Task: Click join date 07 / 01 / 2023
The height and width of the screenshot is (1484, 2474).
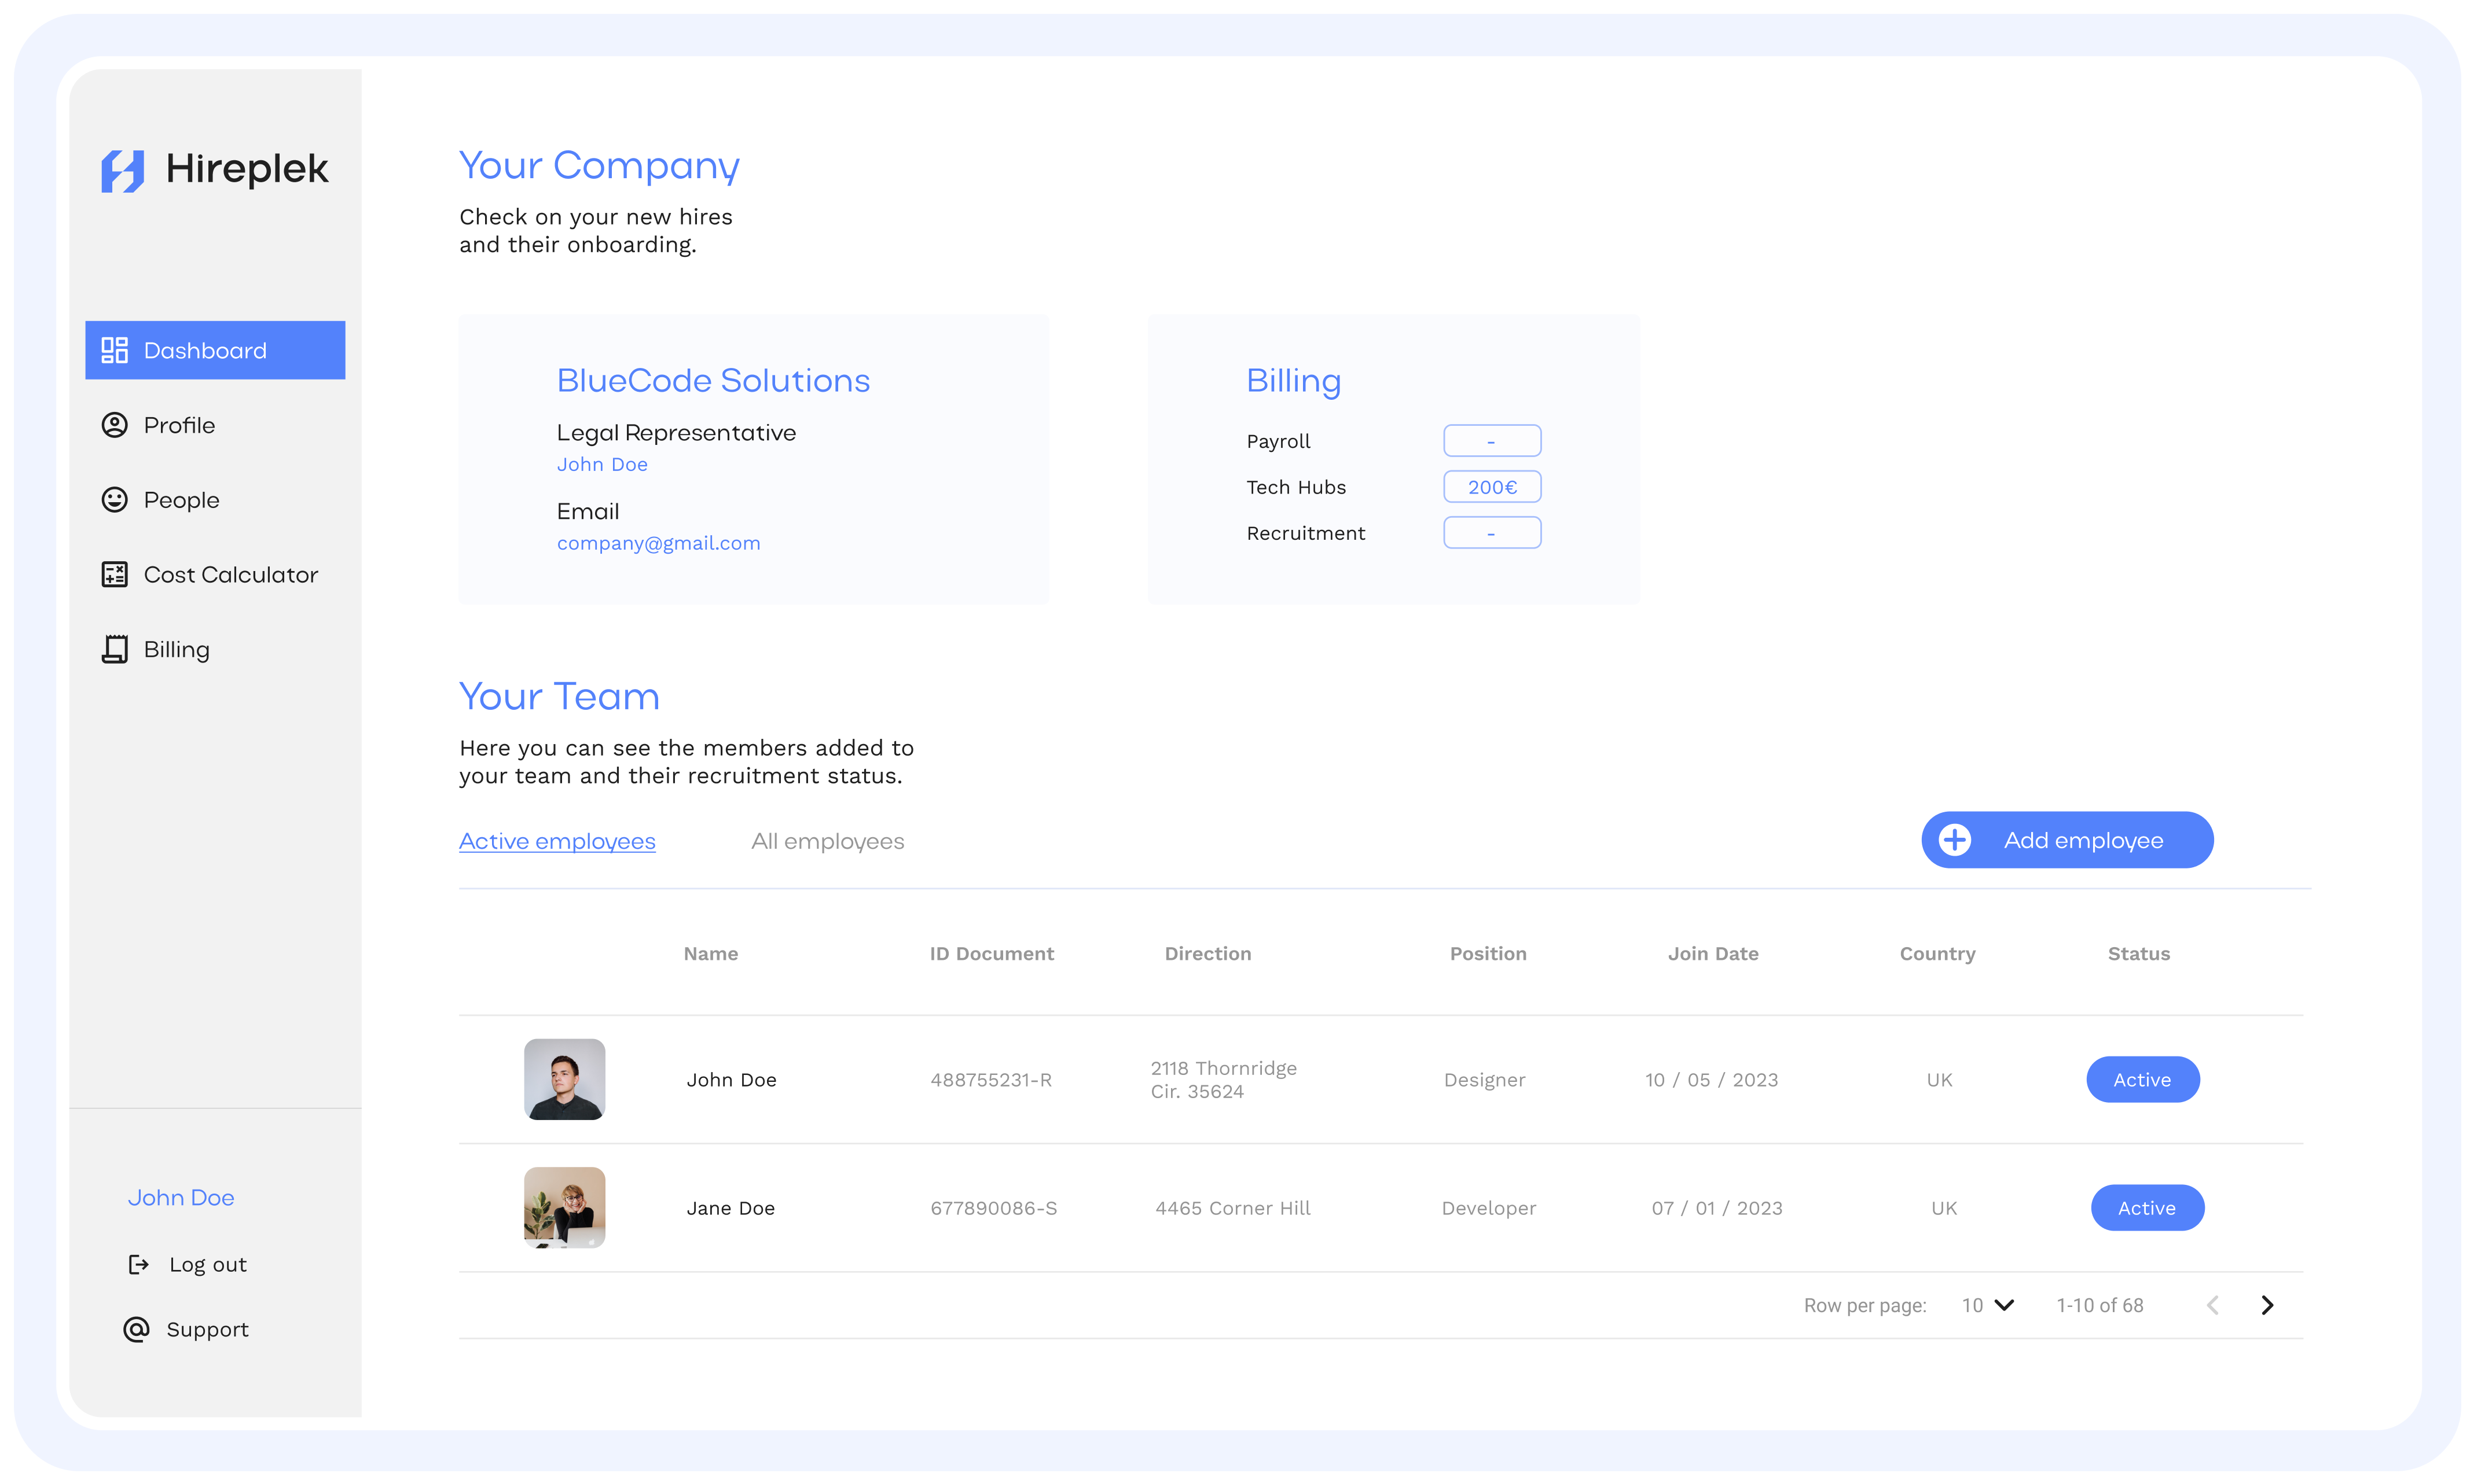Action: [x=1717, y=1208]
